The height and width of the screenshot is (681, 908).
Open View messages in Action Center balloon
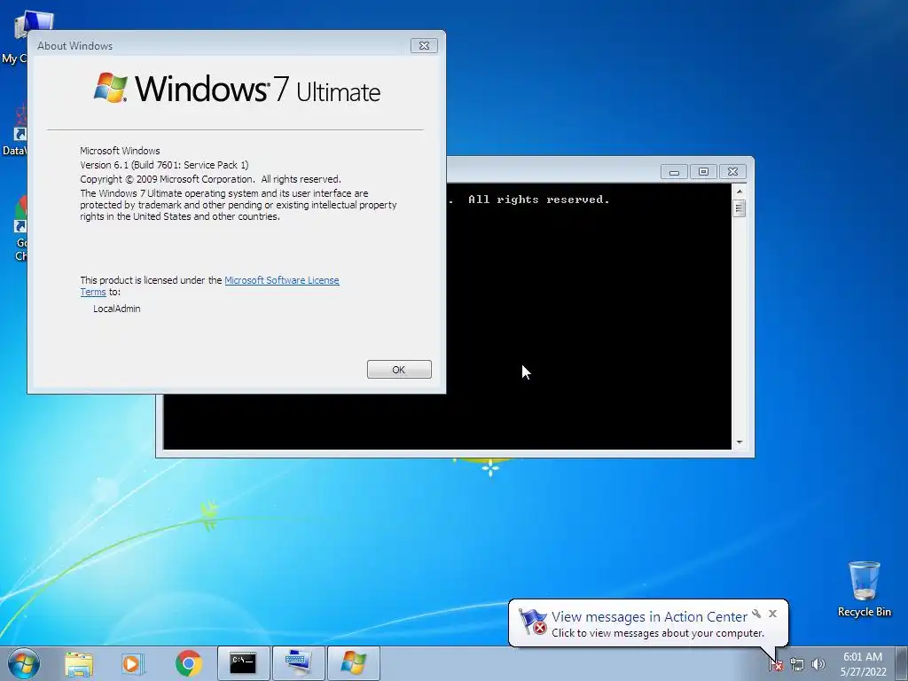(x=649, y=617)
